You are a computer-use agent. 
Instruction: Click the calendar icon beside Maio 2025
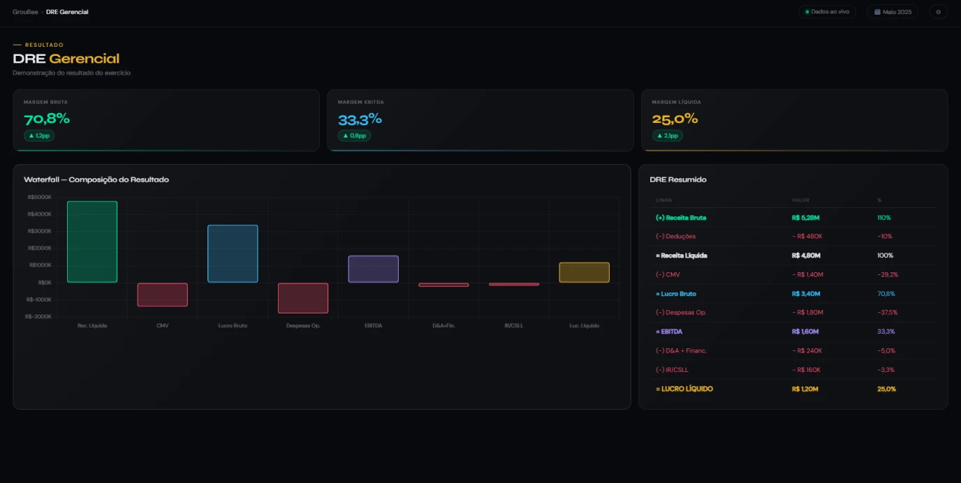pyautogui.click(x=877, y=12)
